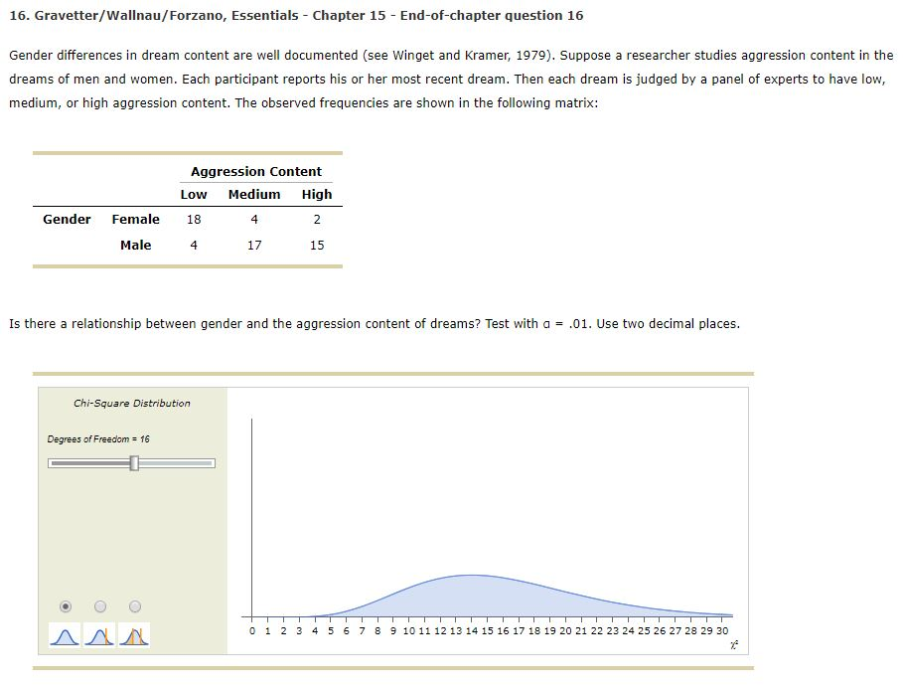Image resolution: width=903 pixels, height=687 pixels.
Task: Click the peak of the blue distribution curve
Action: 472,576
